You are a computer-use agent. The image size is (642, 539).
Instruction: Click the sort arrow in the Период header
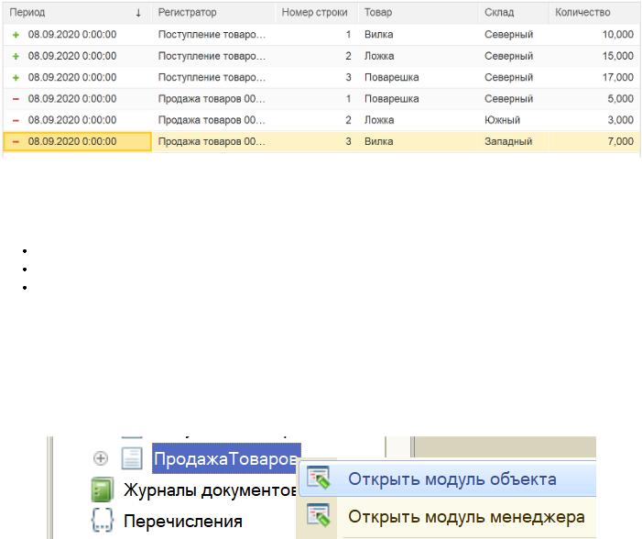click(138, 13)
